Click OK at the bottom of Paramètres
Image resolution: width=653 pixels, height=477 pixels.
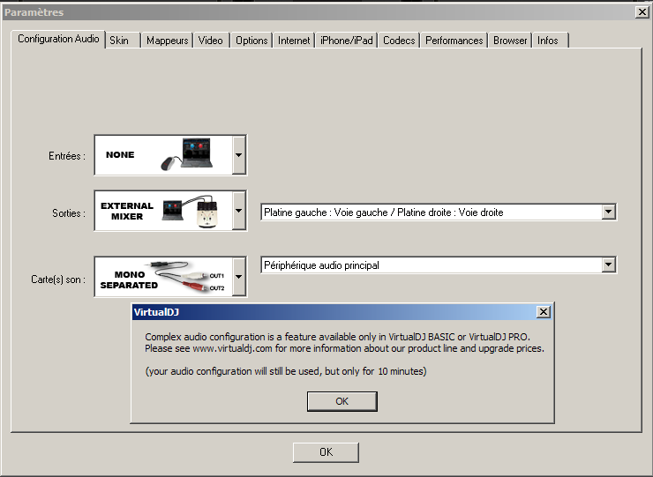coord(326,452)
